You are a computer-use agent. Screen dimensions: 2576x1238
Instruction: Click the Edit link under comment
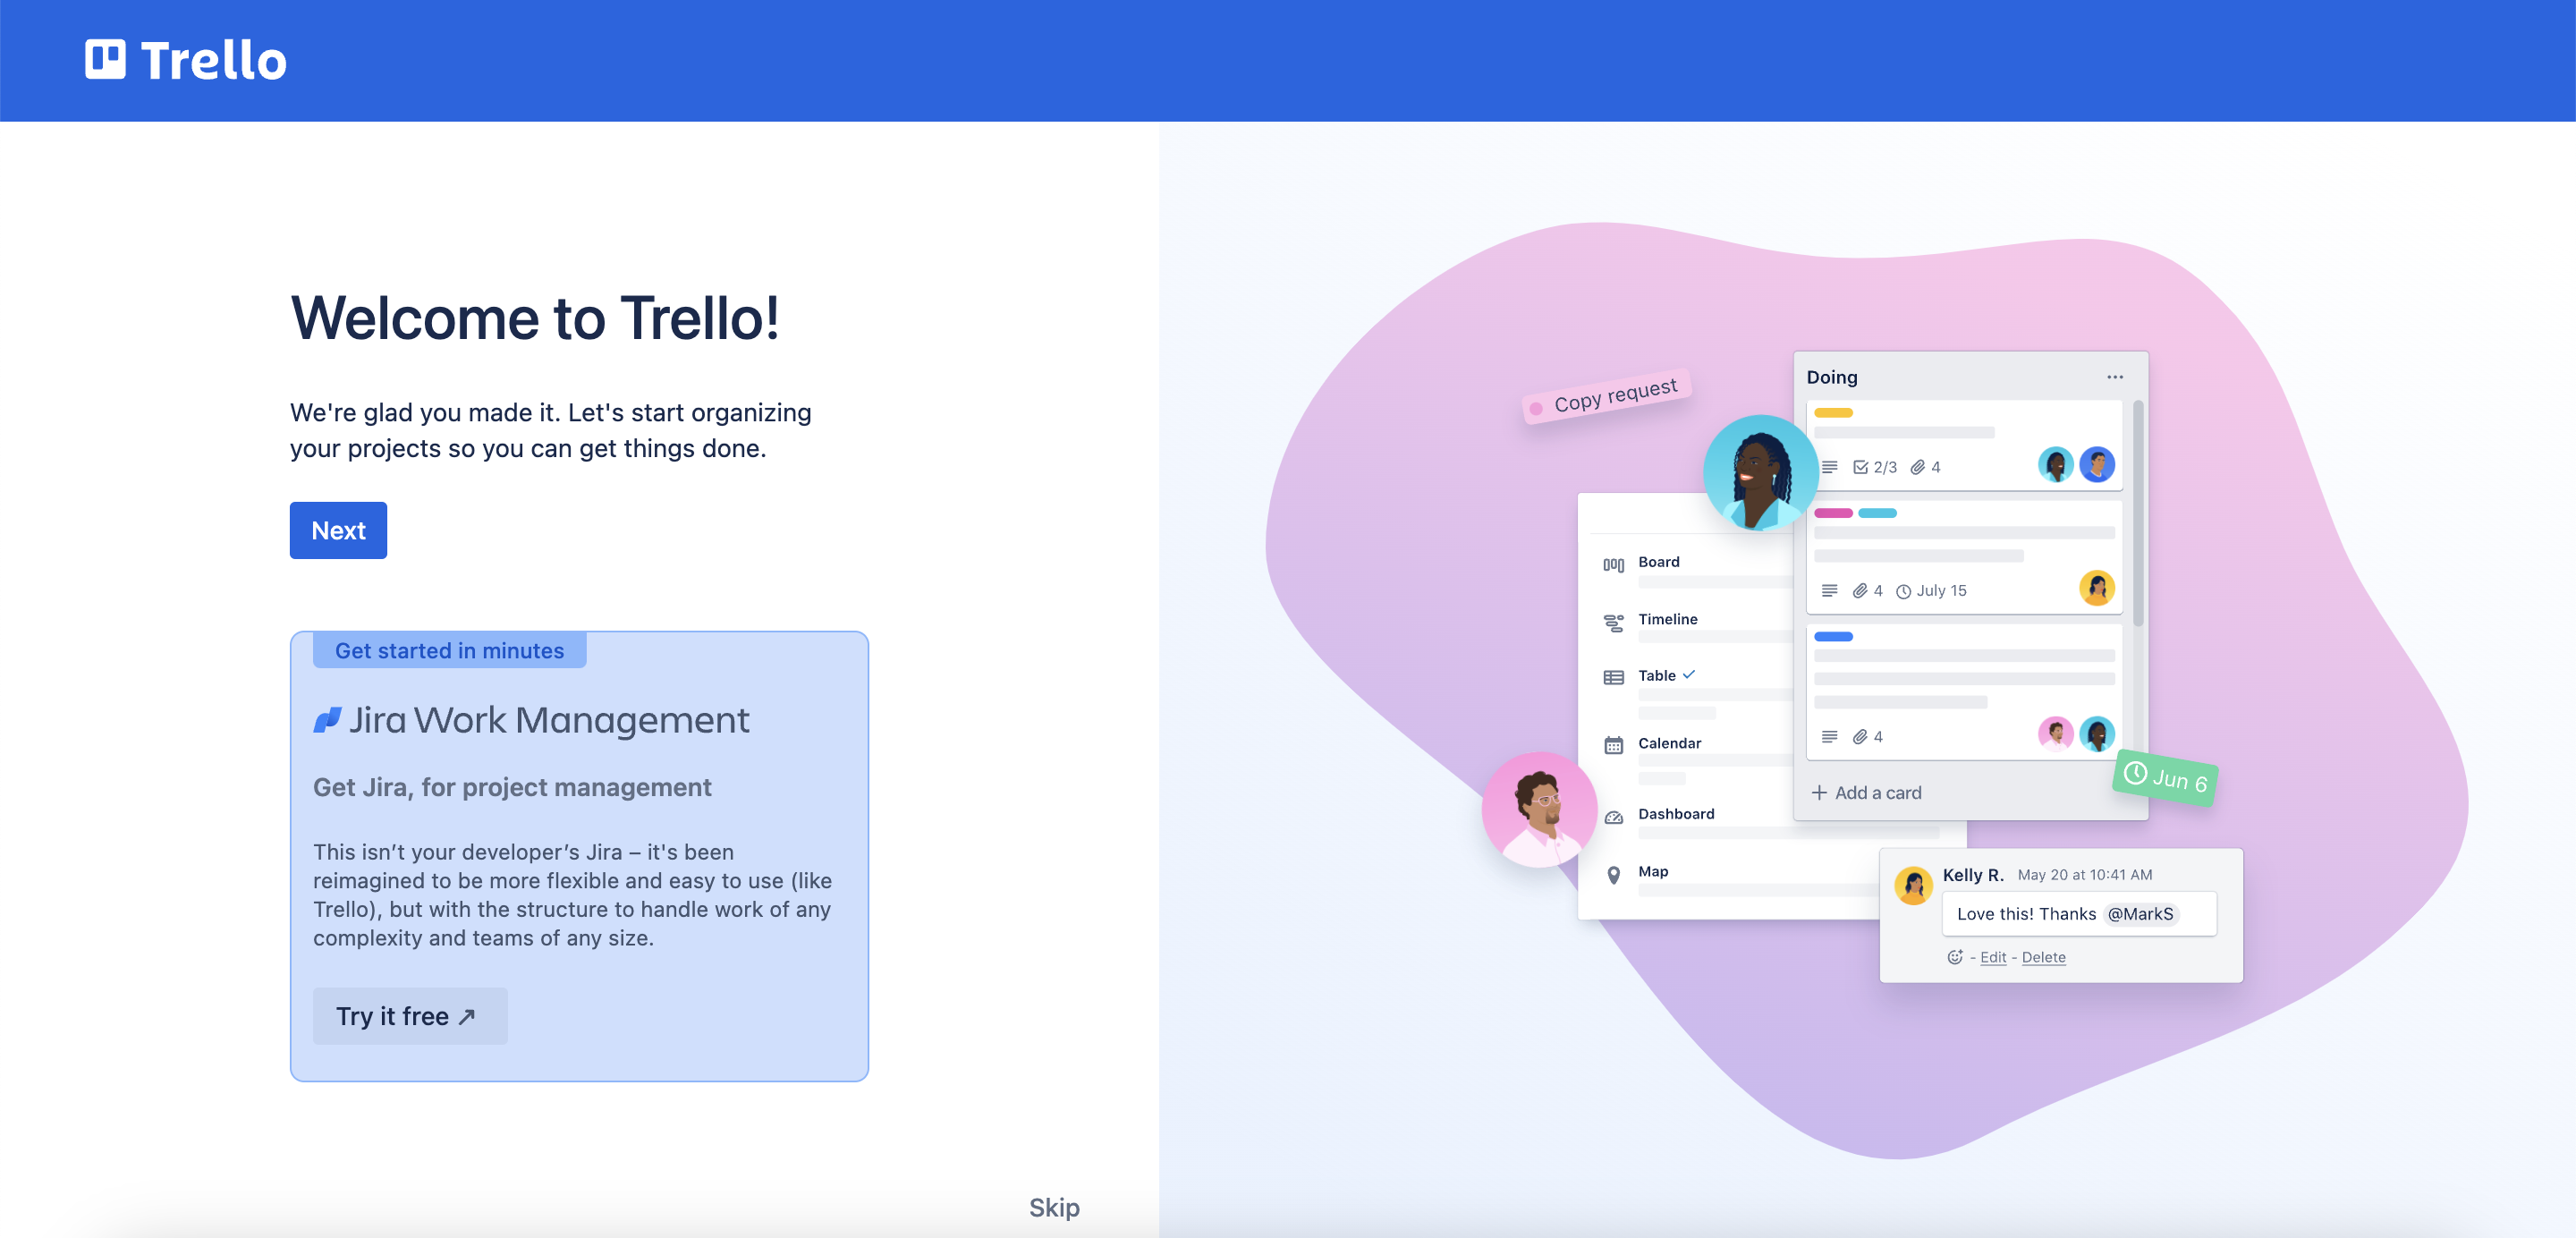coord(1992,957)
